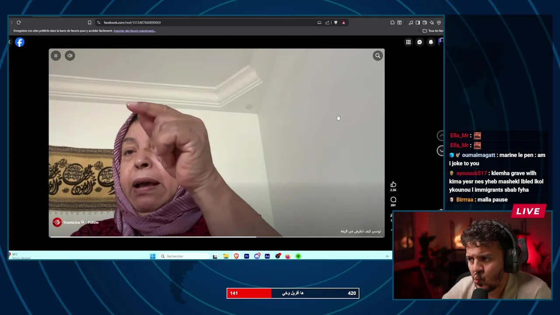Image resolution: width=560 pixels, height=315 pixels.
Task: Click the Rechercher taskbar search box
Action: point(184,256)
